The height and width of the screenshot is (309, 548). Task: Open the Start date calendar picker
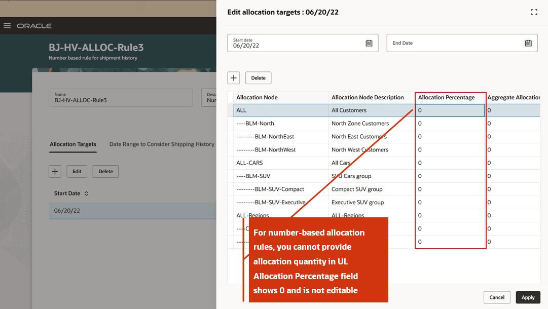point(370,43)
